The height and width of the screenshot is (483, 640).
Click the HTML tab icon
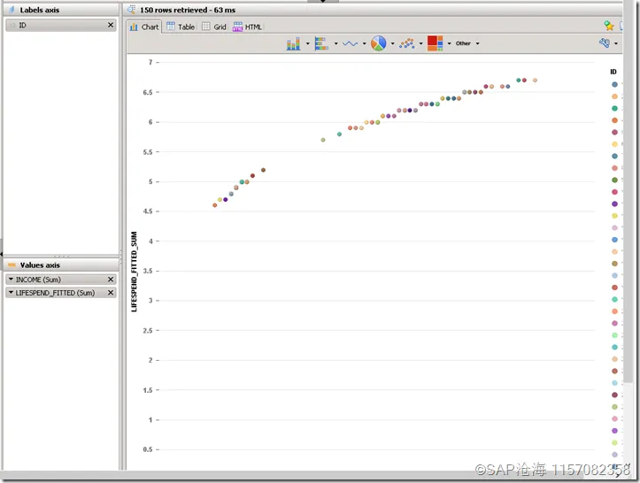[x=237, y=27]
